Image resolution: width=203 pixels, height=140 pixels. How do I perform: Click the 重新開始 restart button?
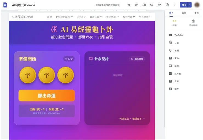tap(137, 59)
